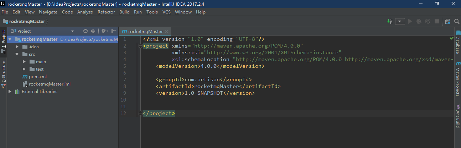Open the View menu
Viewport: 461px width, 148px height.
30,12
